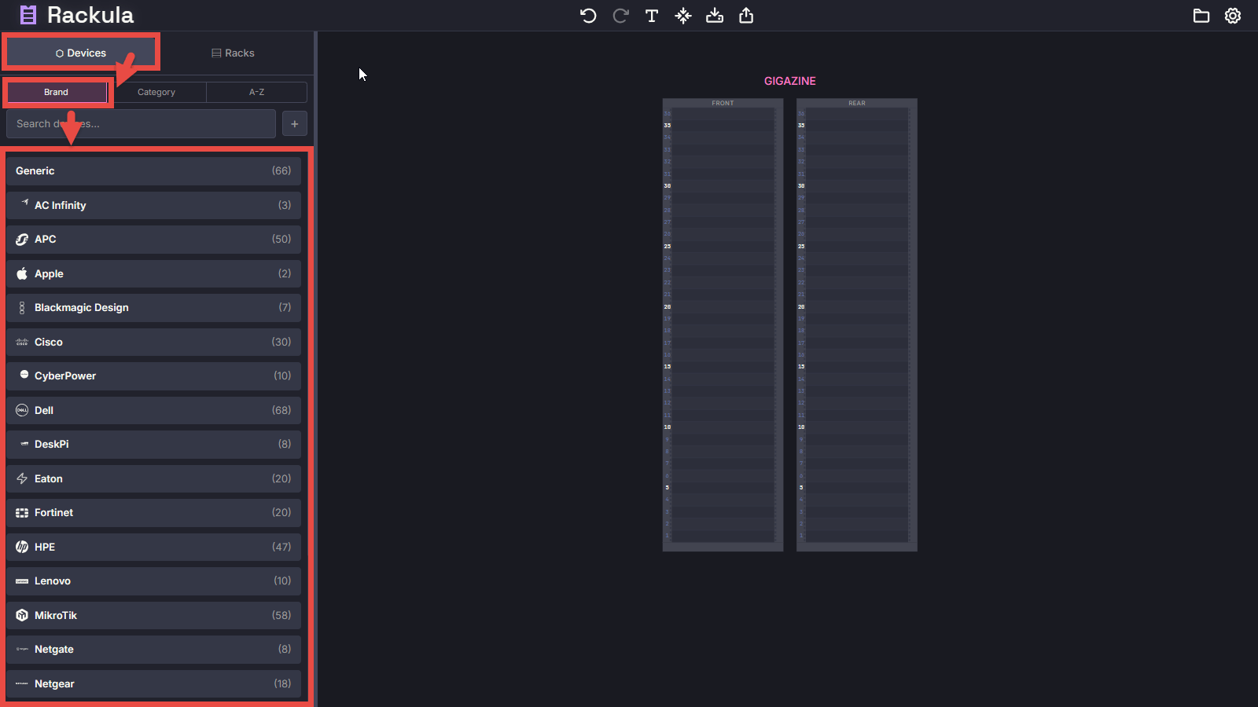Click the export share icon
The image size is (1258, 707).
[746, 16]
